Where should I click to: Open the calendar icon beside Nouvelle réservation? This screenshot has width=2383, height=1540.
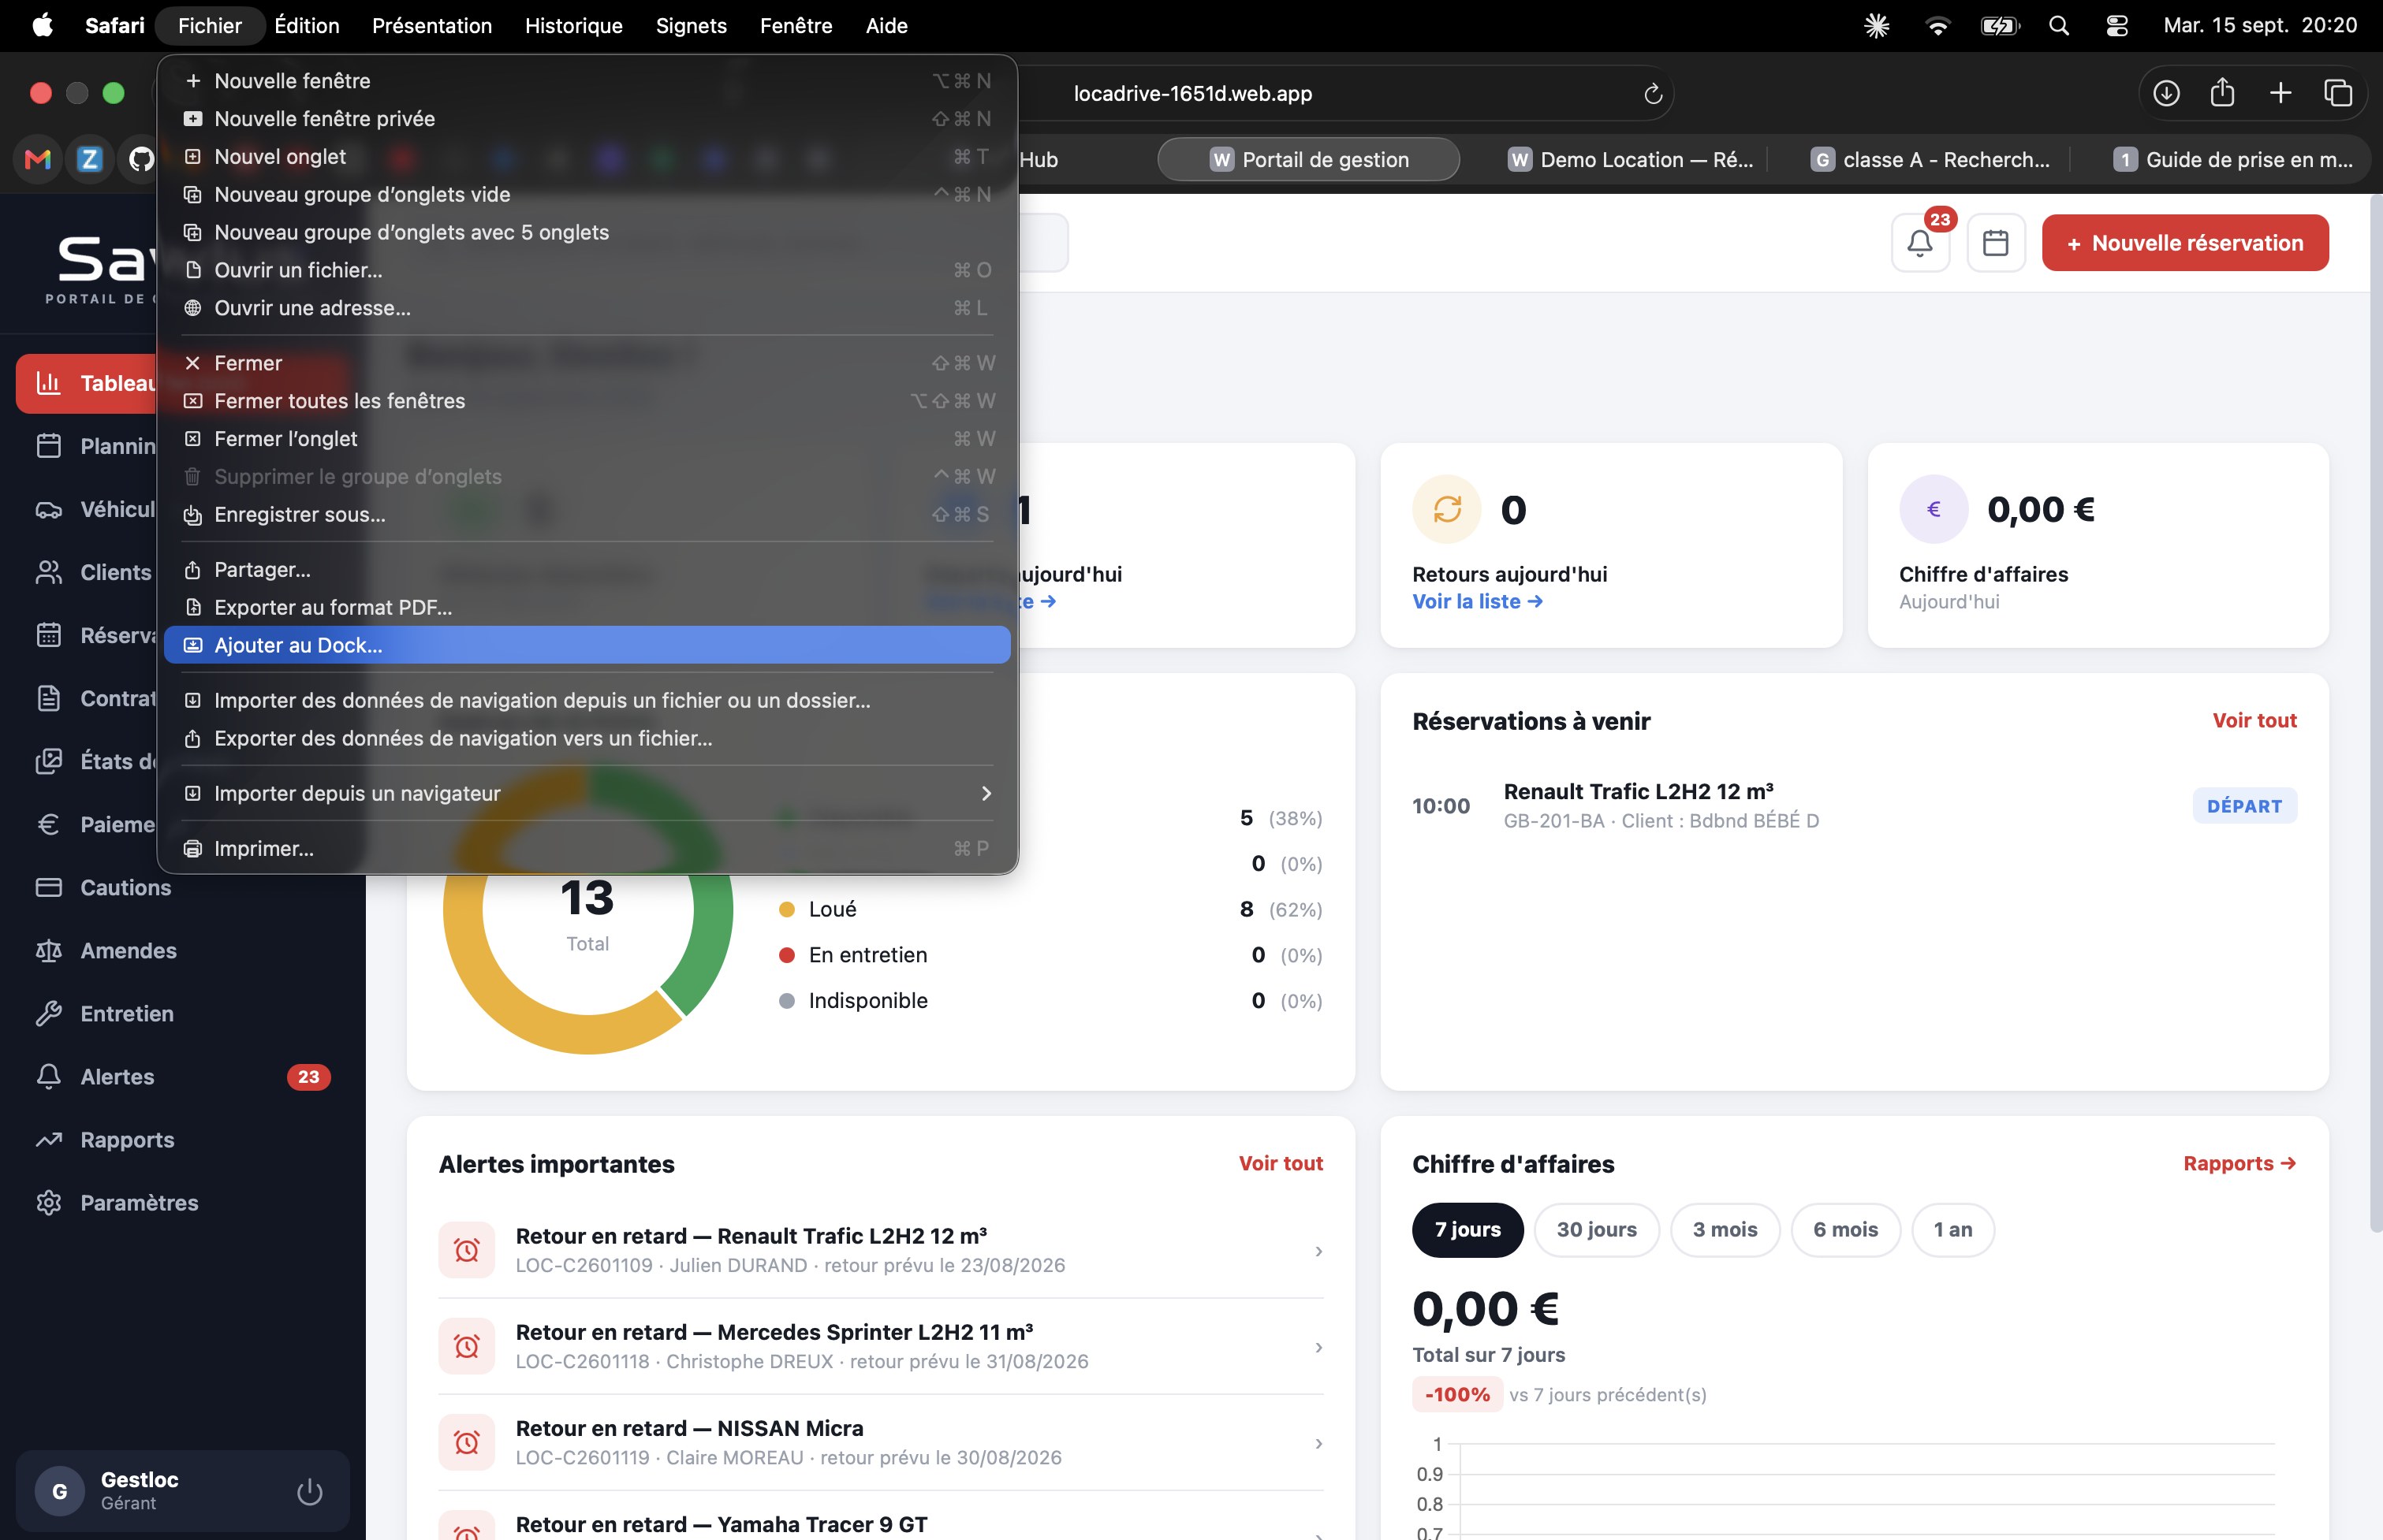pos(1996,243)
